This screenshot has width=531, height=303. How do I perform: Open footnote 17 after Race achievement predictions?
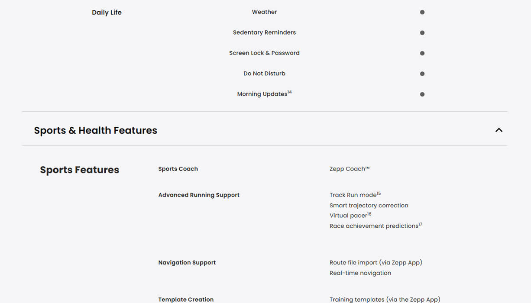tap(420, 224)
